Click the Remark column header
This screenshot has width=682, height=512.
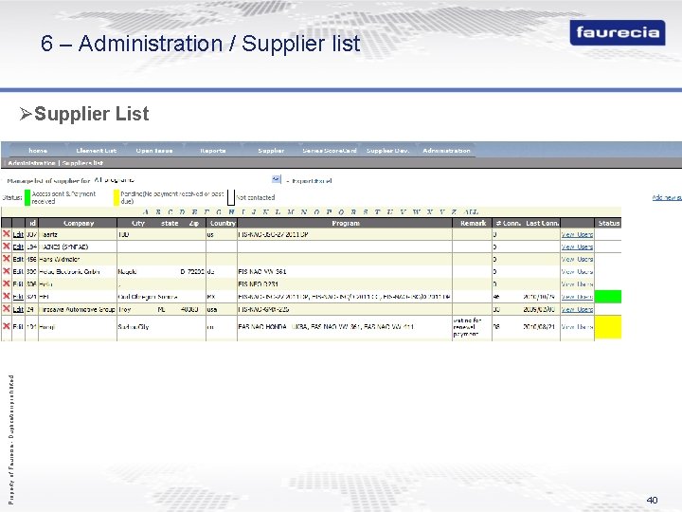(473, 223)
